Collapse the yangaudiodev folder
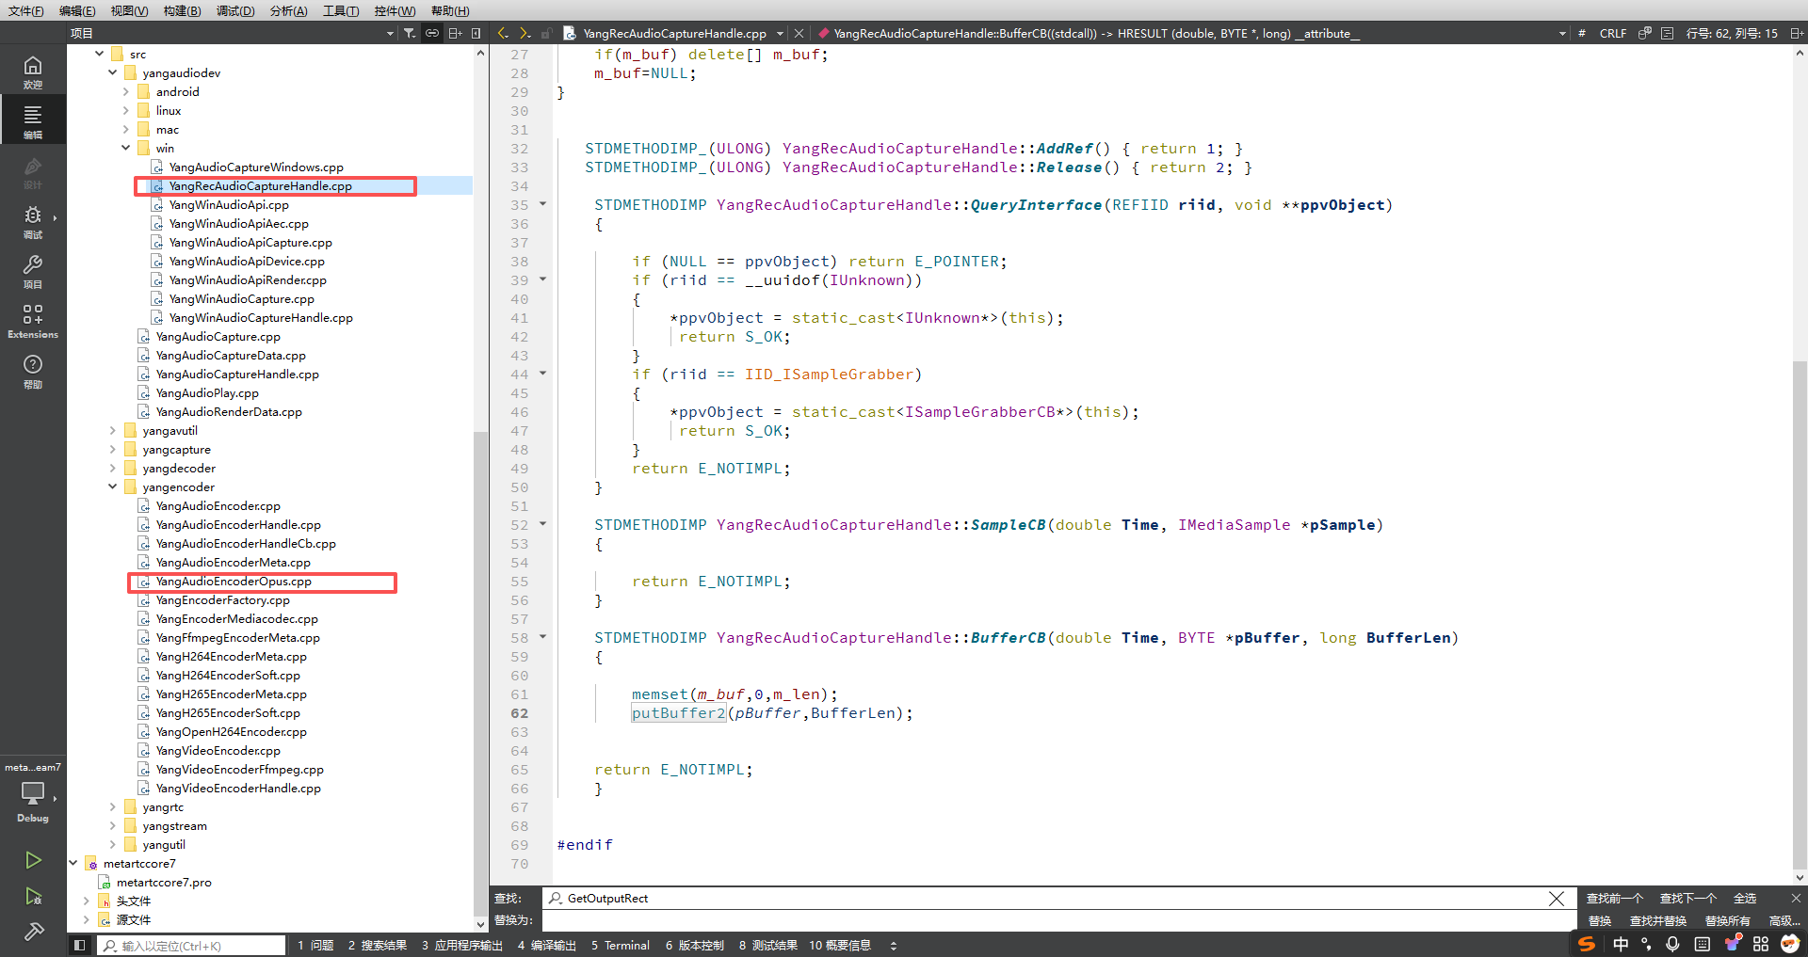 112,72
